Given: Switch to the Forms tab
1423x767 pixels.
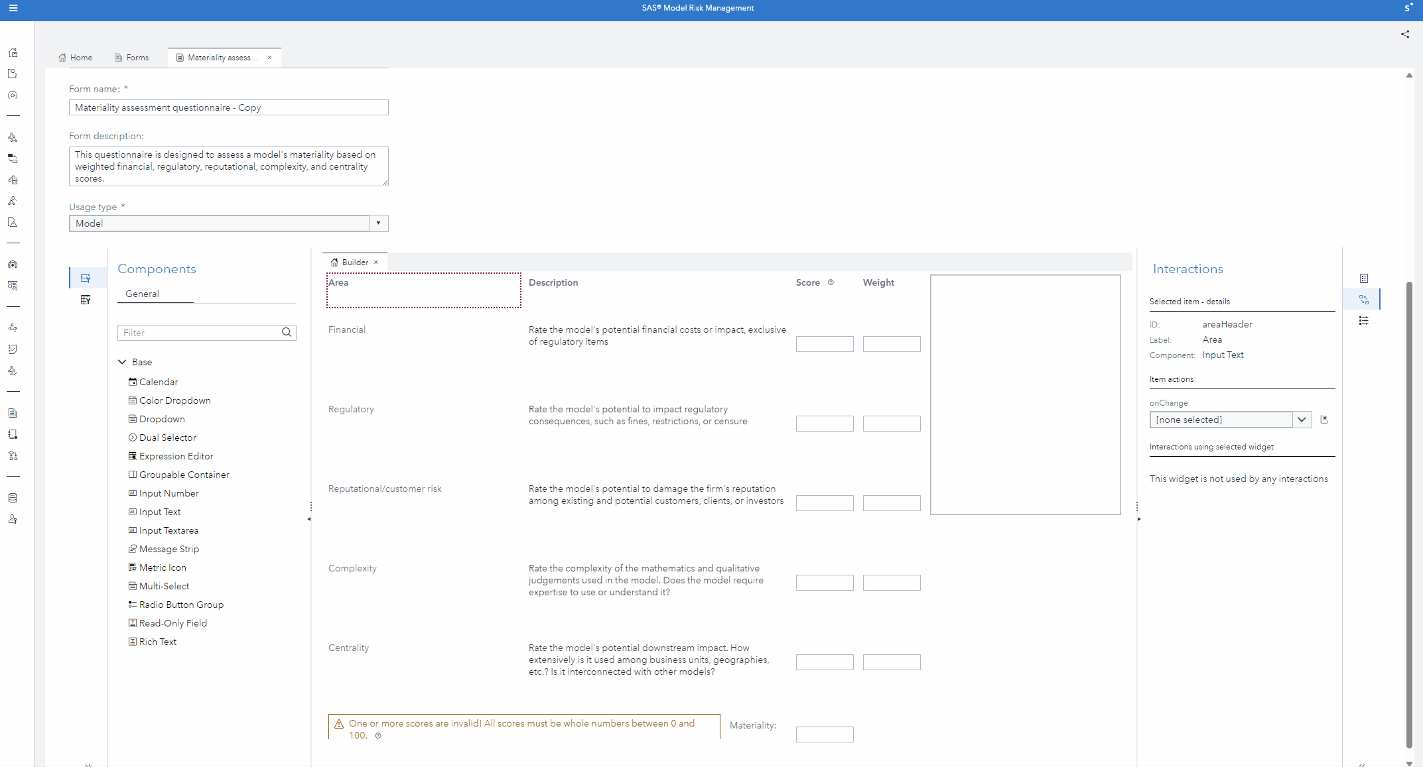Looking at the screenshot, I should [x=131, y=58].
